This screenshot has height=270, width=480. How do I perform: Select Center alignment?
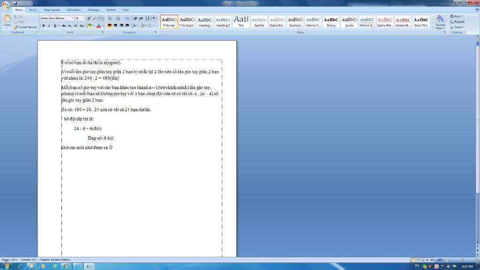pyautogui.click(x=115, y=25)
